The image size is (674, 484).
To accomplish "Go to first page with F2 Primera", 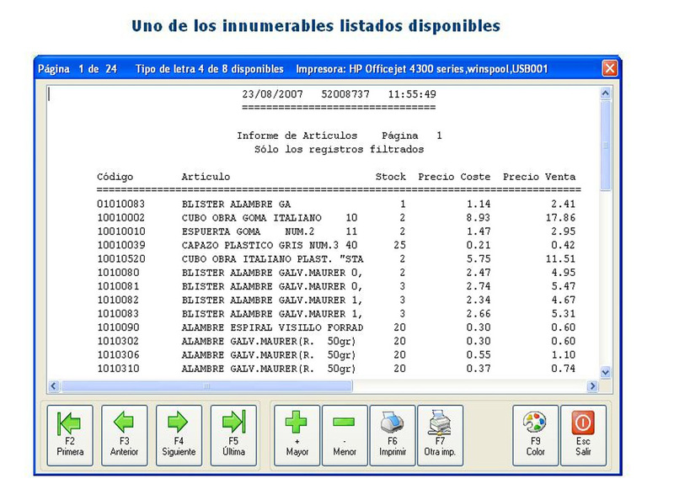I will tap(70, 435).
